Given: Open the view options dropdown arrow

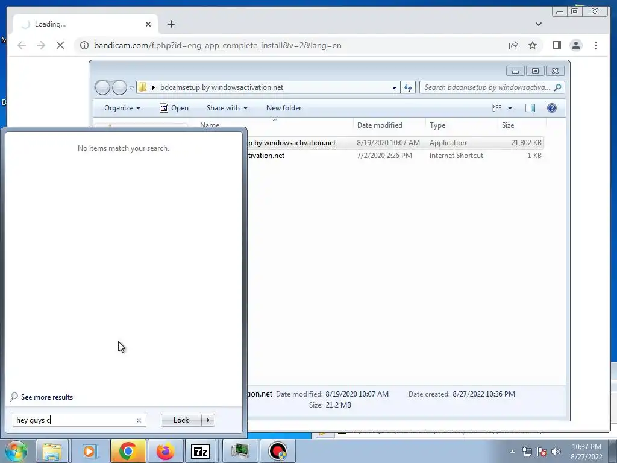Looking at the screenshot, I should pos(510,108).
